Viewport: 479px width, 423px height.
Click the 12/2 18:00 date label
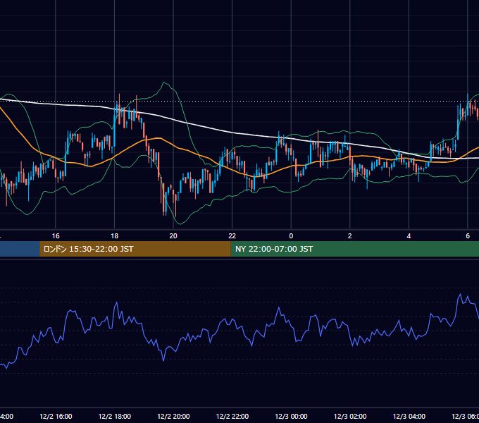click(115, 416)
